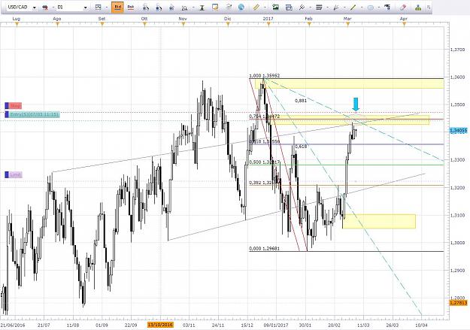Expand the channel lines tool dropdown
This screenshot has height=330, width=470.
(x=265, y=8)
